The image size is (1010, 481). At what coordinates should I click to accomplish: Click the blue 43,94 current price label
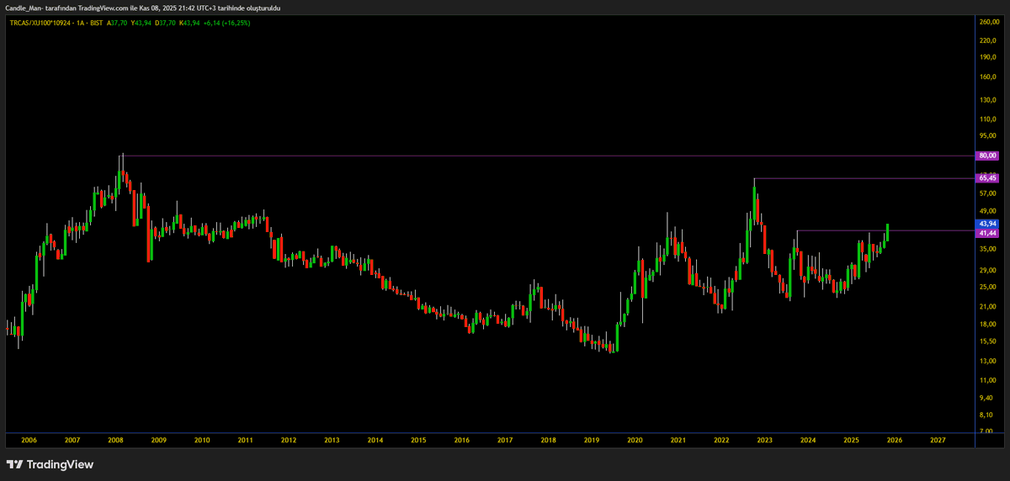pos(987,223)
